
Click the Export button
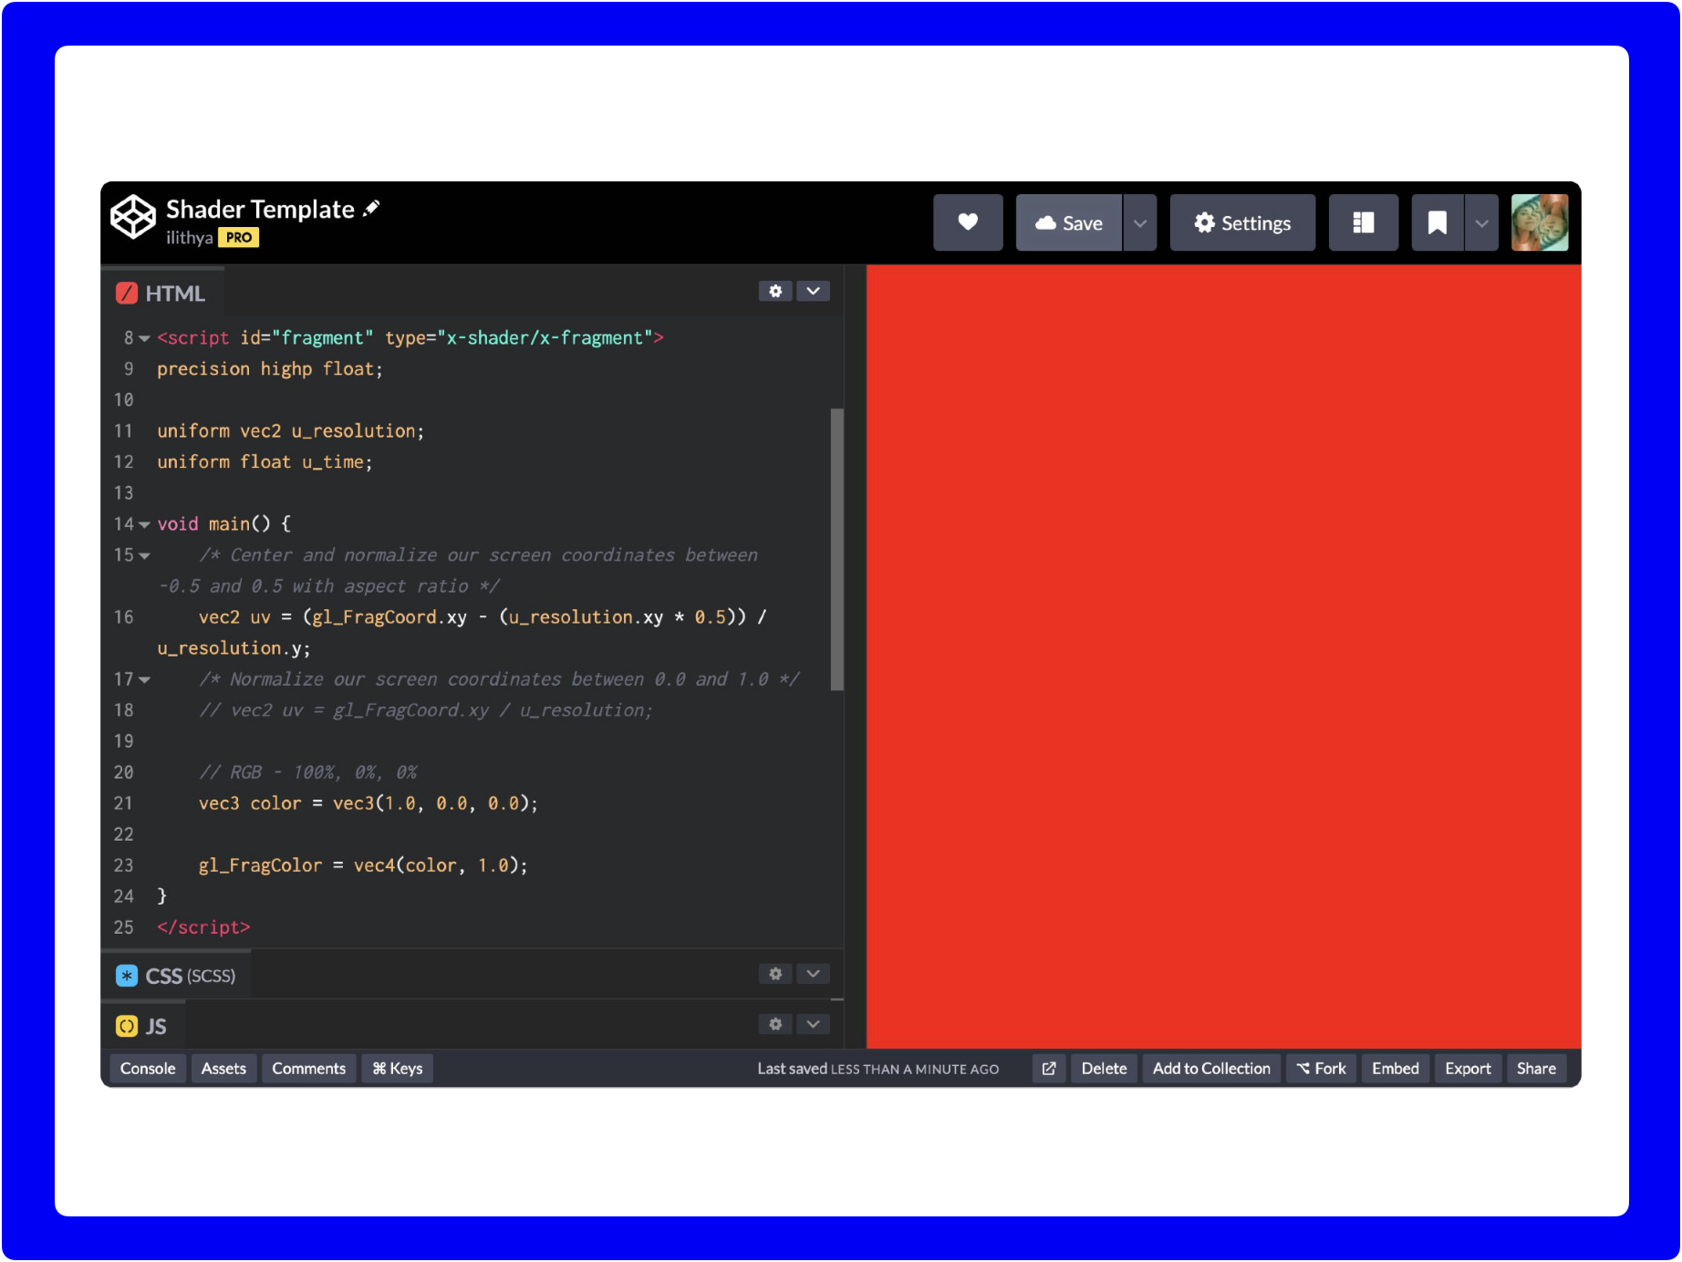coord(1468,1068)
